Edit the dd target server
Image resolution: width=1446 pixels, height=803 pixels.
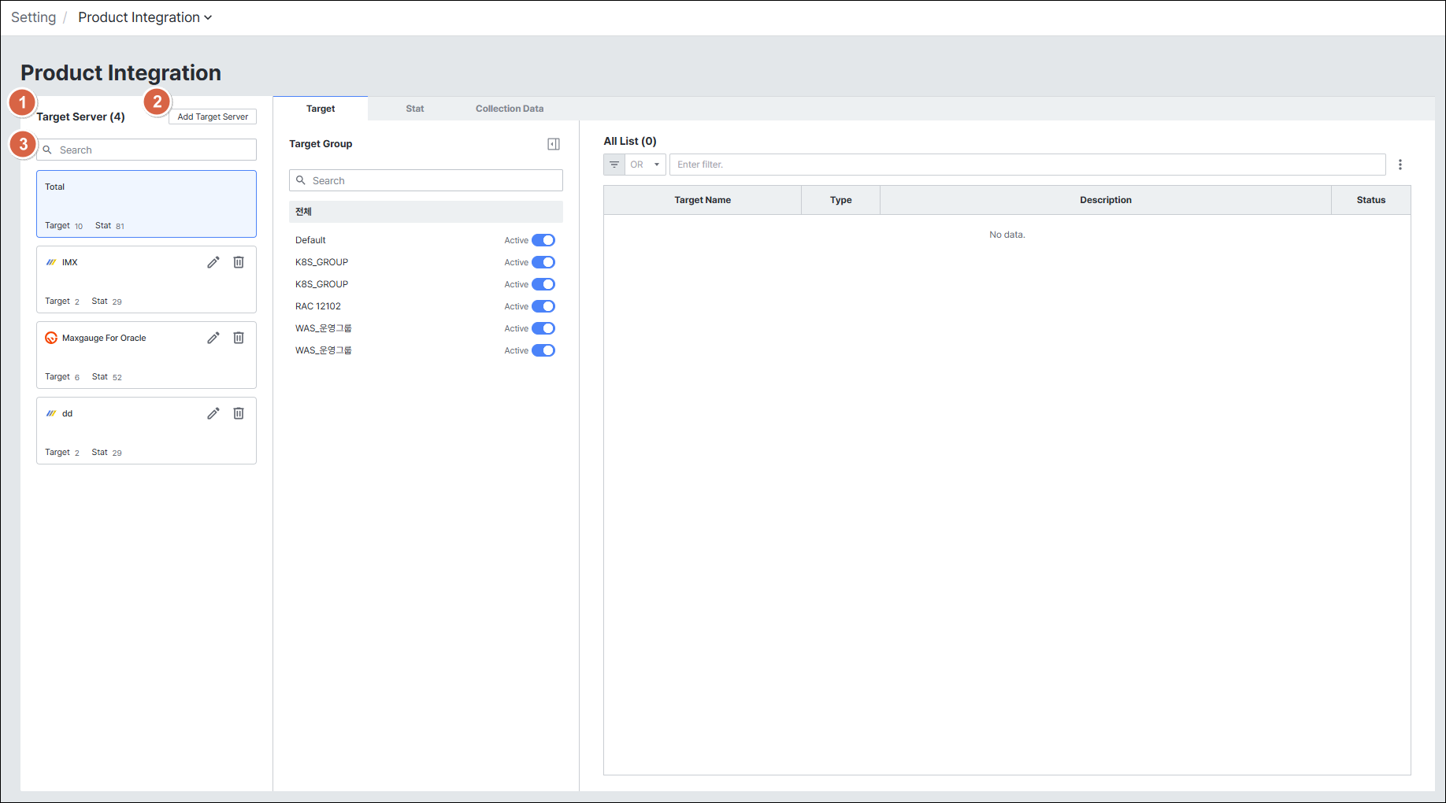213,413
